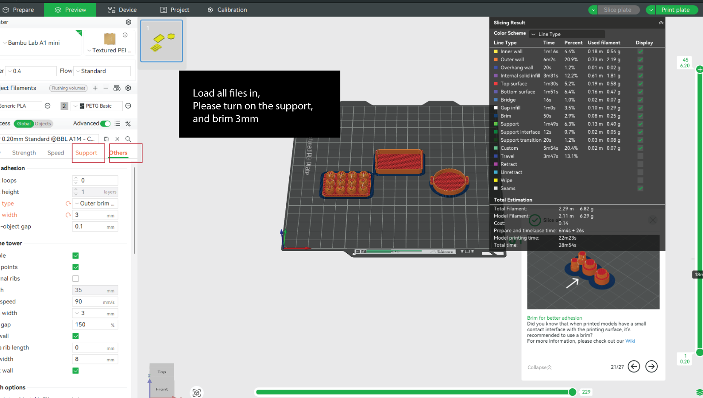Click the horizontal move progress slider handle
The height and width of the screenshot is (398, 703).
[572, 392]
